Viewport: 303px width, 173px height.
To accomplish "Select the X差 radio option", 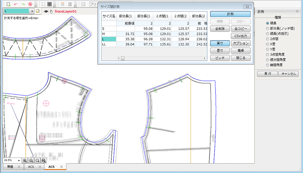I will tap(267, 44).
